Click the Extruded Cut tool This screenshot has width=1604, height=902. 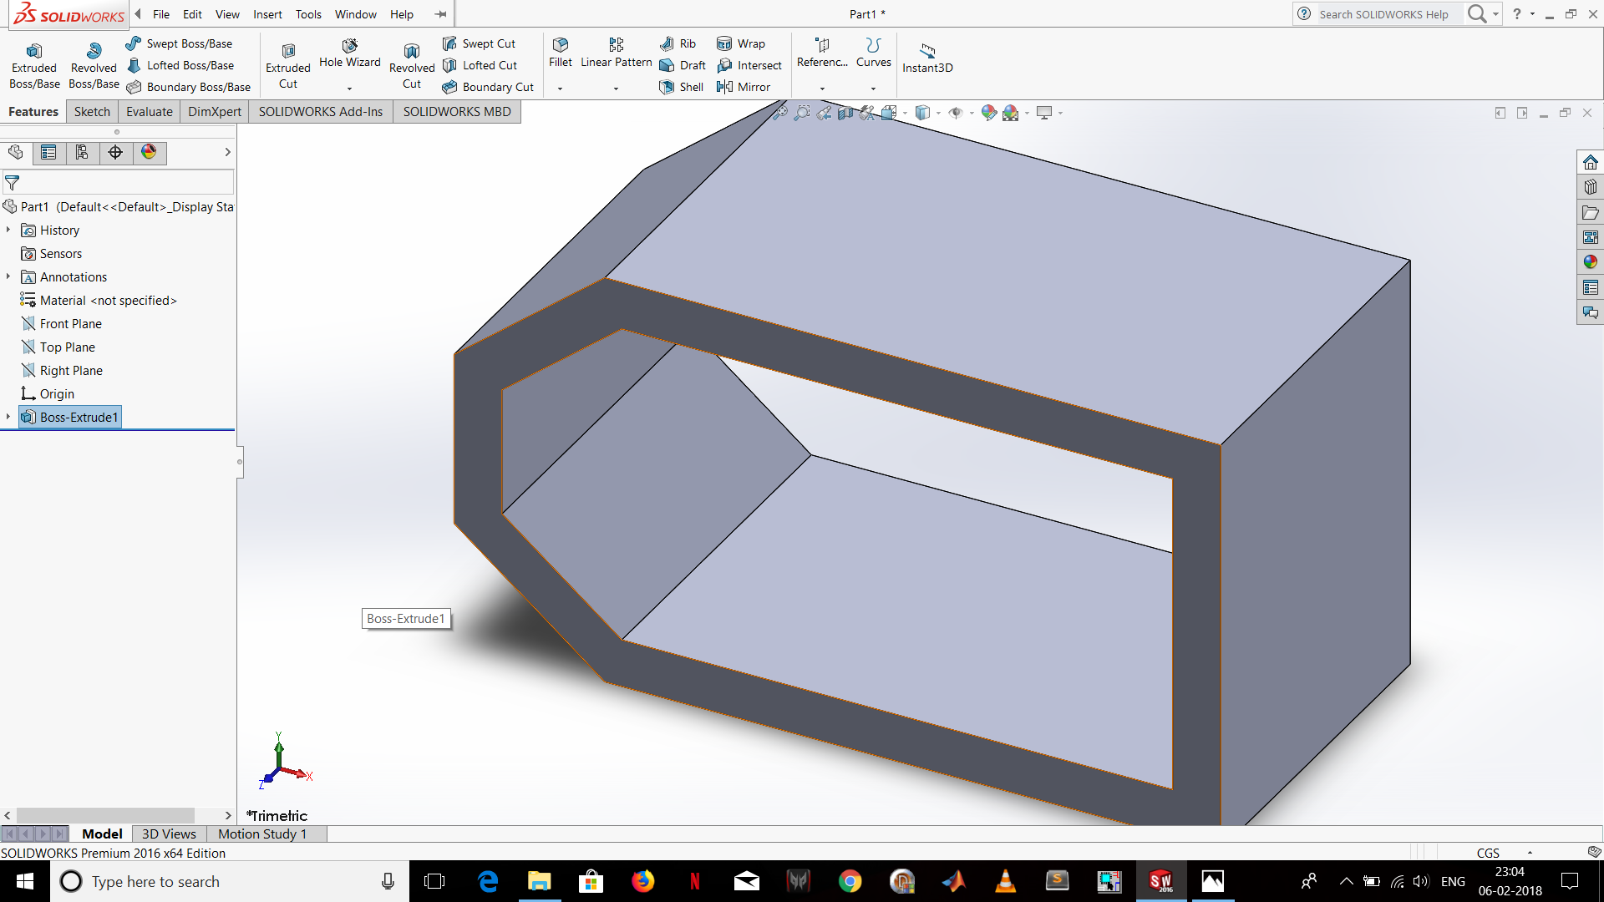(288, 66)
